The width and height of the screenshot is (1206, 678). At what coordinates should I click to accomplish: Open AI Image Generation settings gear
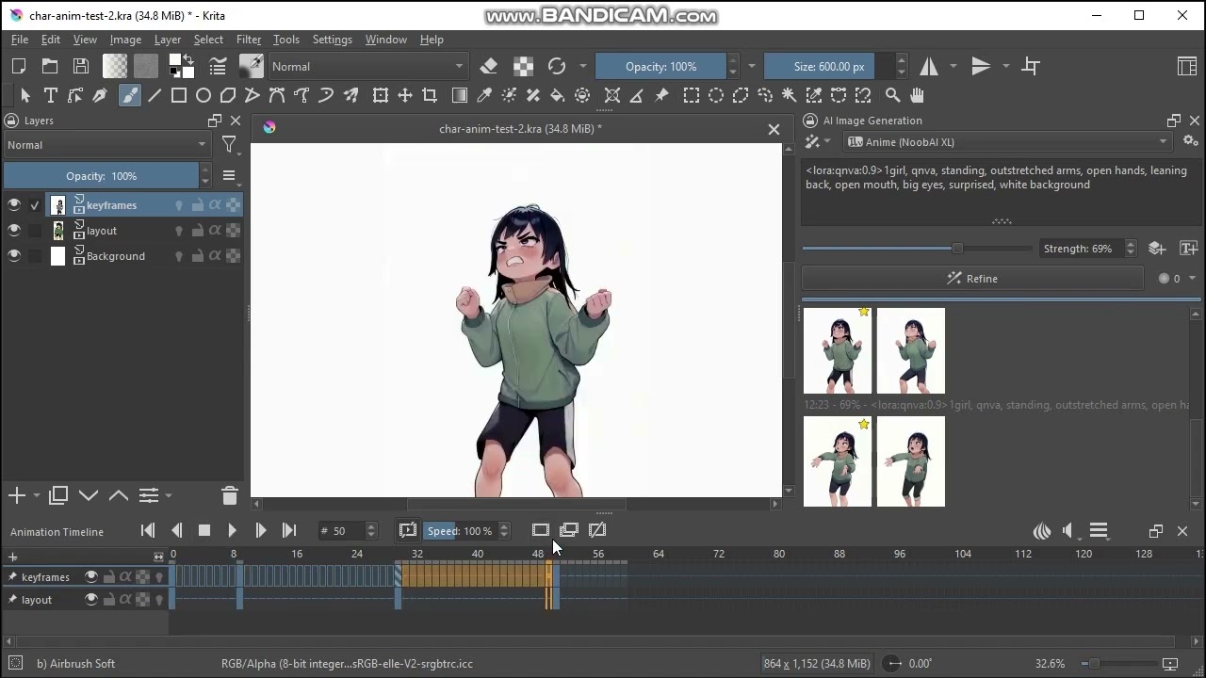(1191, 141)
